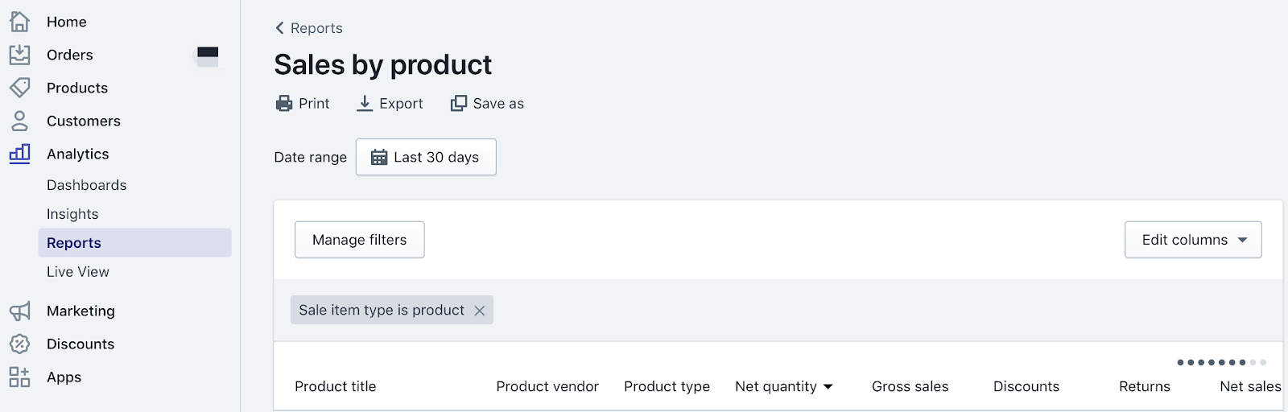
Task: Open the Last 30 days date picker
Action: pyautogui.click(x=426, y=157)
